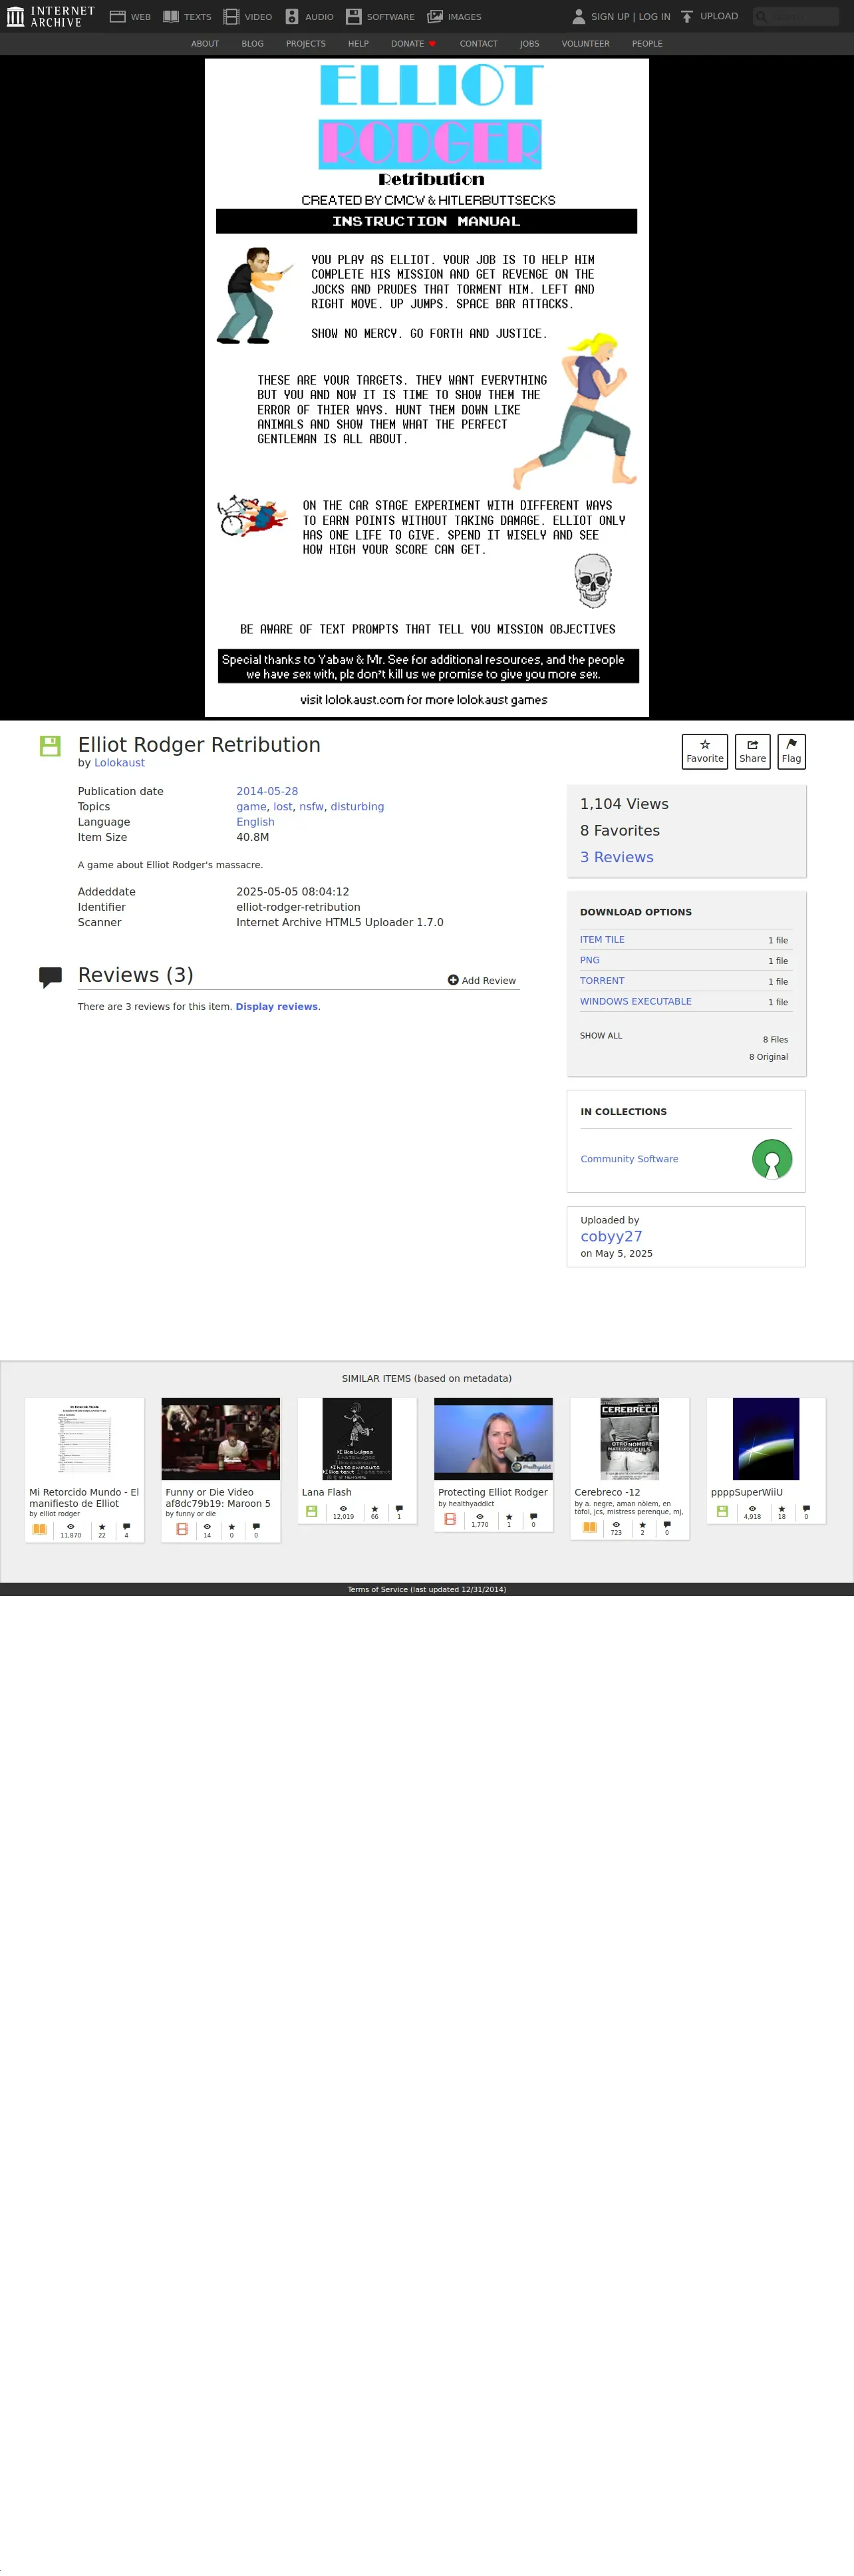Click the views eye icon on Lana Flash card

[x=343, y=1508]
